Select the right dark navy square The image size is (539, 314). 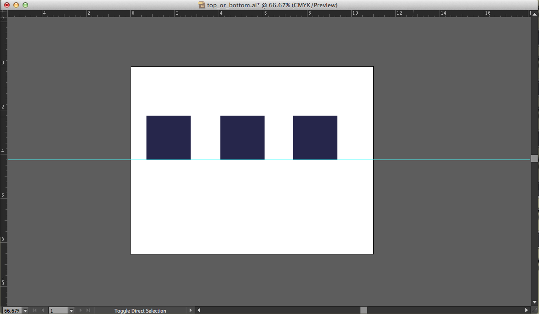click(315, 137)
